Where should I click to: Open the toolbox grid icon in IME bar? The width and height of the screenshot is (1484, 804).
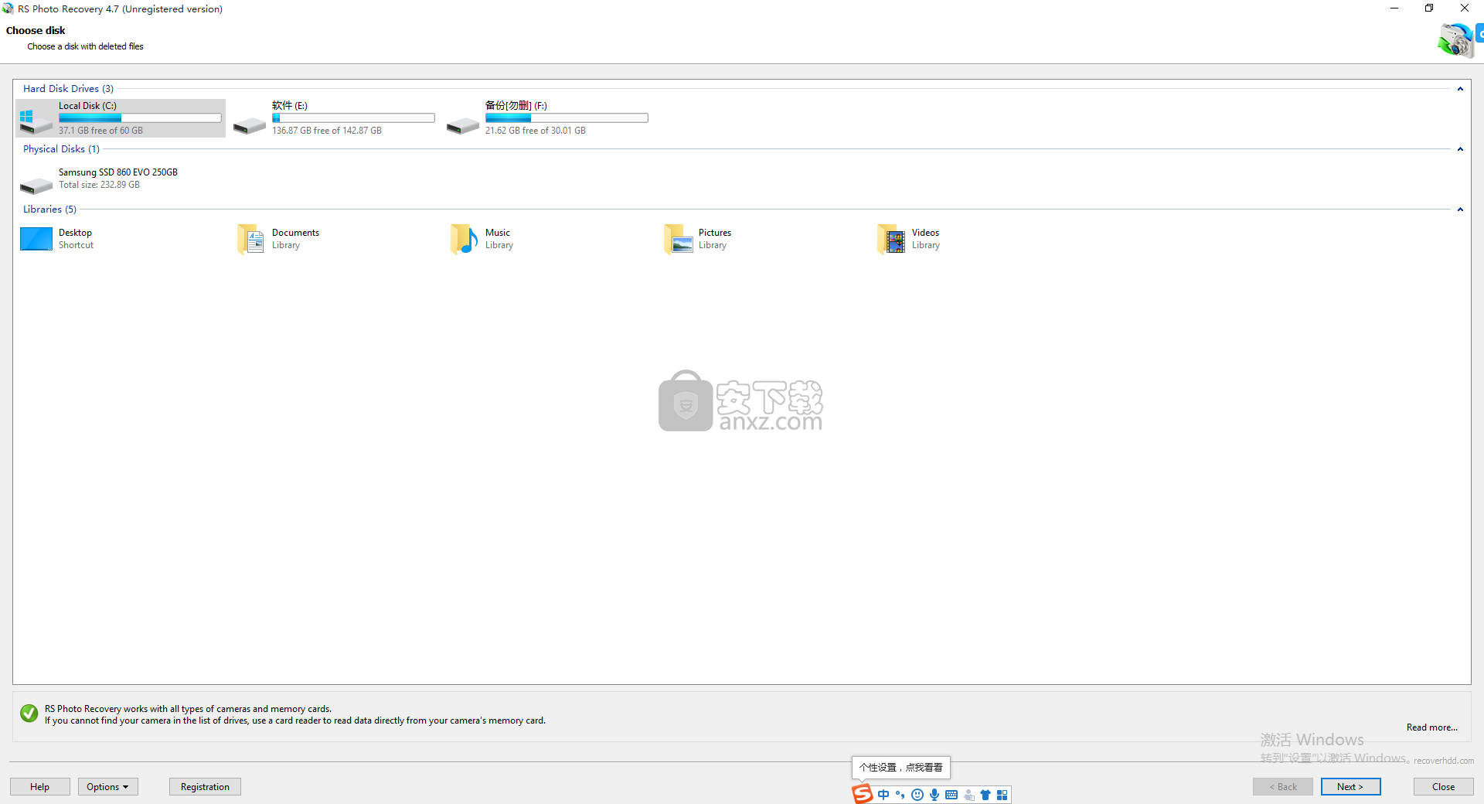[1002, 795]
